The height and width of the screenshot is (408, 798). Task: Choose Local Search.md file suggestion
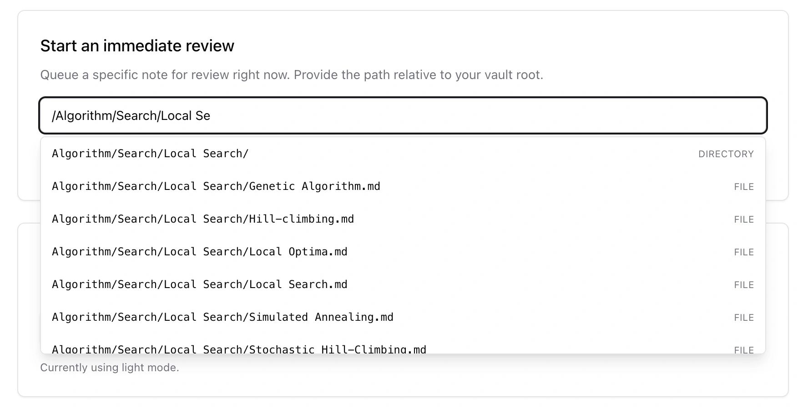200,284
